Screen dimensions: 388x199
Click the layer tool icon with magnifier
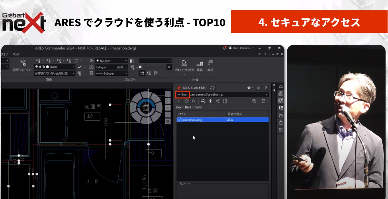69,61
